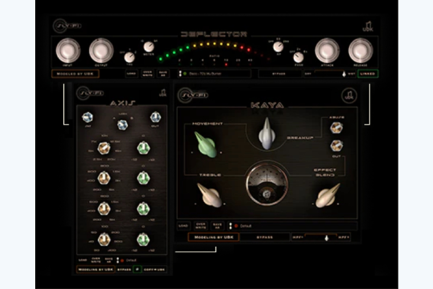Click the UBK logo in Deflector

[368, 27]
